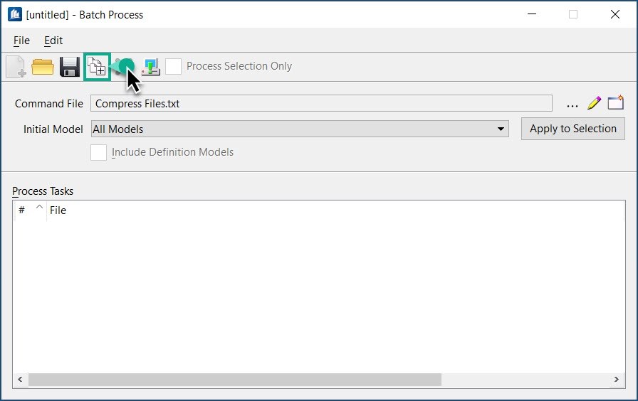The width and height of the screenshot is (638, 401).
Task: Click the horizontal scrollbar thumb in Process Tasks
Action: [x=234, y=380]
